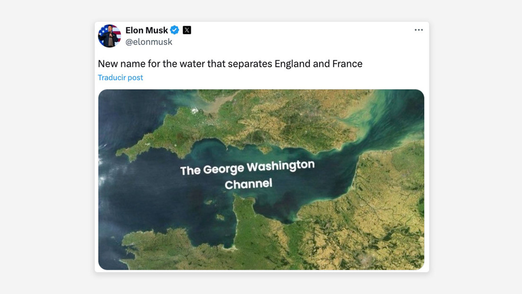Click the tweet text about England and France
The height and width of the screenshot is (294, 522).
tap(230, 63)
